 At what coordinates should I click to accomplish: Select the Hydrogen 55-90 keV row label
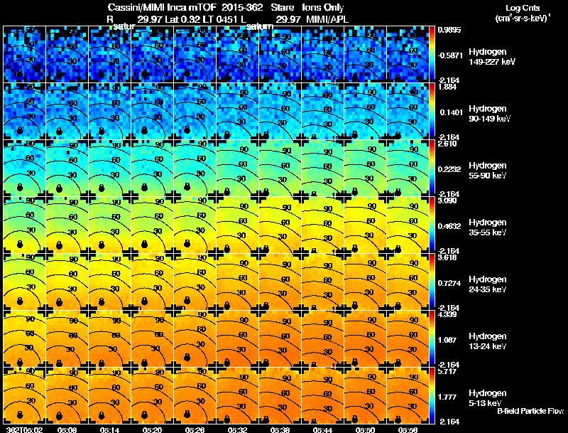point(488,171)
